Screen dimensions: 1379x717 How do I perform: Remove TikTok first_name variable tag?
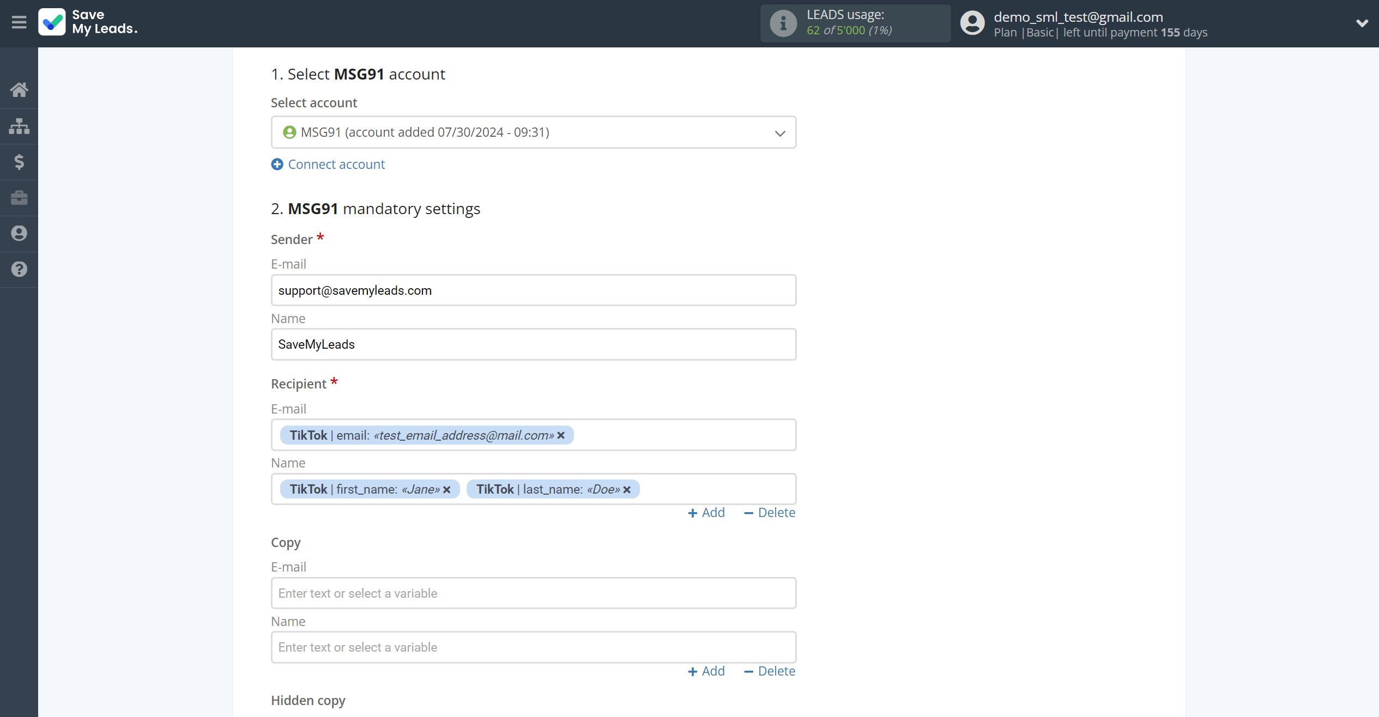(x=447, y=489)
